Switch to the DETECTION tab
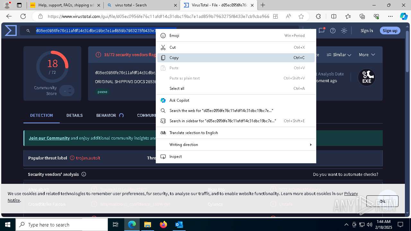 click(x=41, y=115)
